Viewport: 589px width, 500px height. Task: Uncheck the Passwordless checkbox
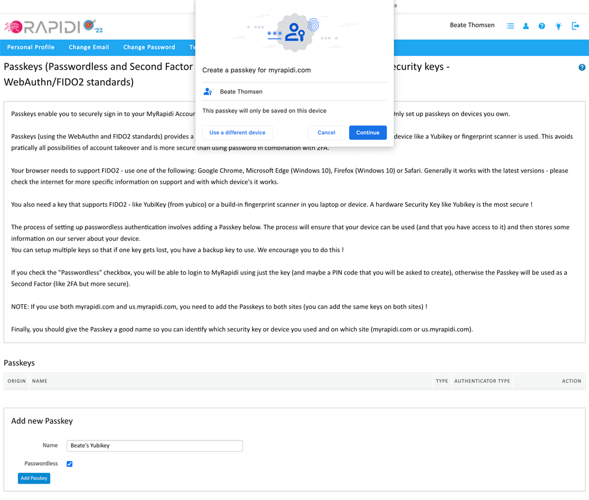(x=70, y=463)
